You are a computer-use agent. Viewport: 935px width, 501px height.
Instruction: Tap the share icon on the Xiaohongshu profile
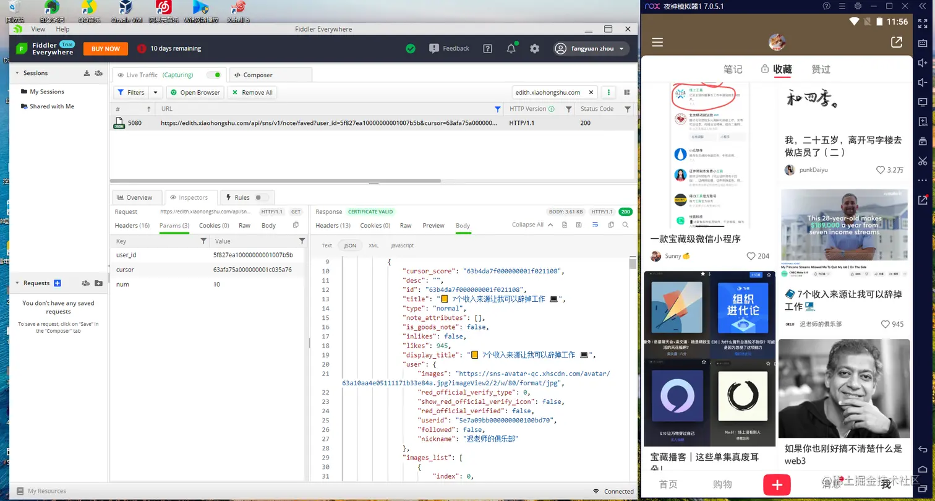(x=896, y=42)
